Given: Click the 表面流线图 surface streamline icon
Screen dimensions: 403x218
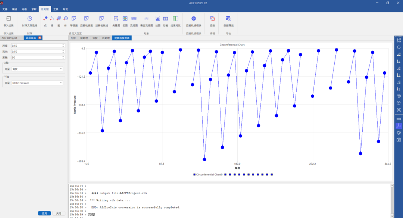Looking at the screenshot, I should point(147,19).
